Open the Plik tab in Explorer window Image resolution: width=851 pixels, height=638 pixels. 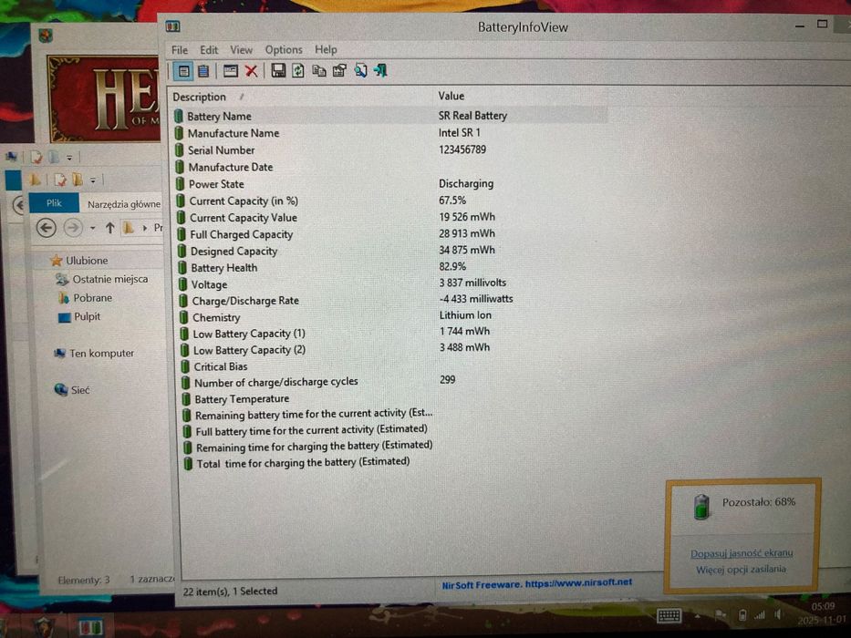(x=54, y=203)
